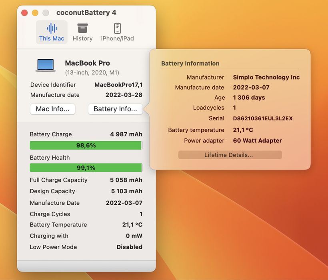Switch to the iPhone/iPad tab label

click(117, 38)
